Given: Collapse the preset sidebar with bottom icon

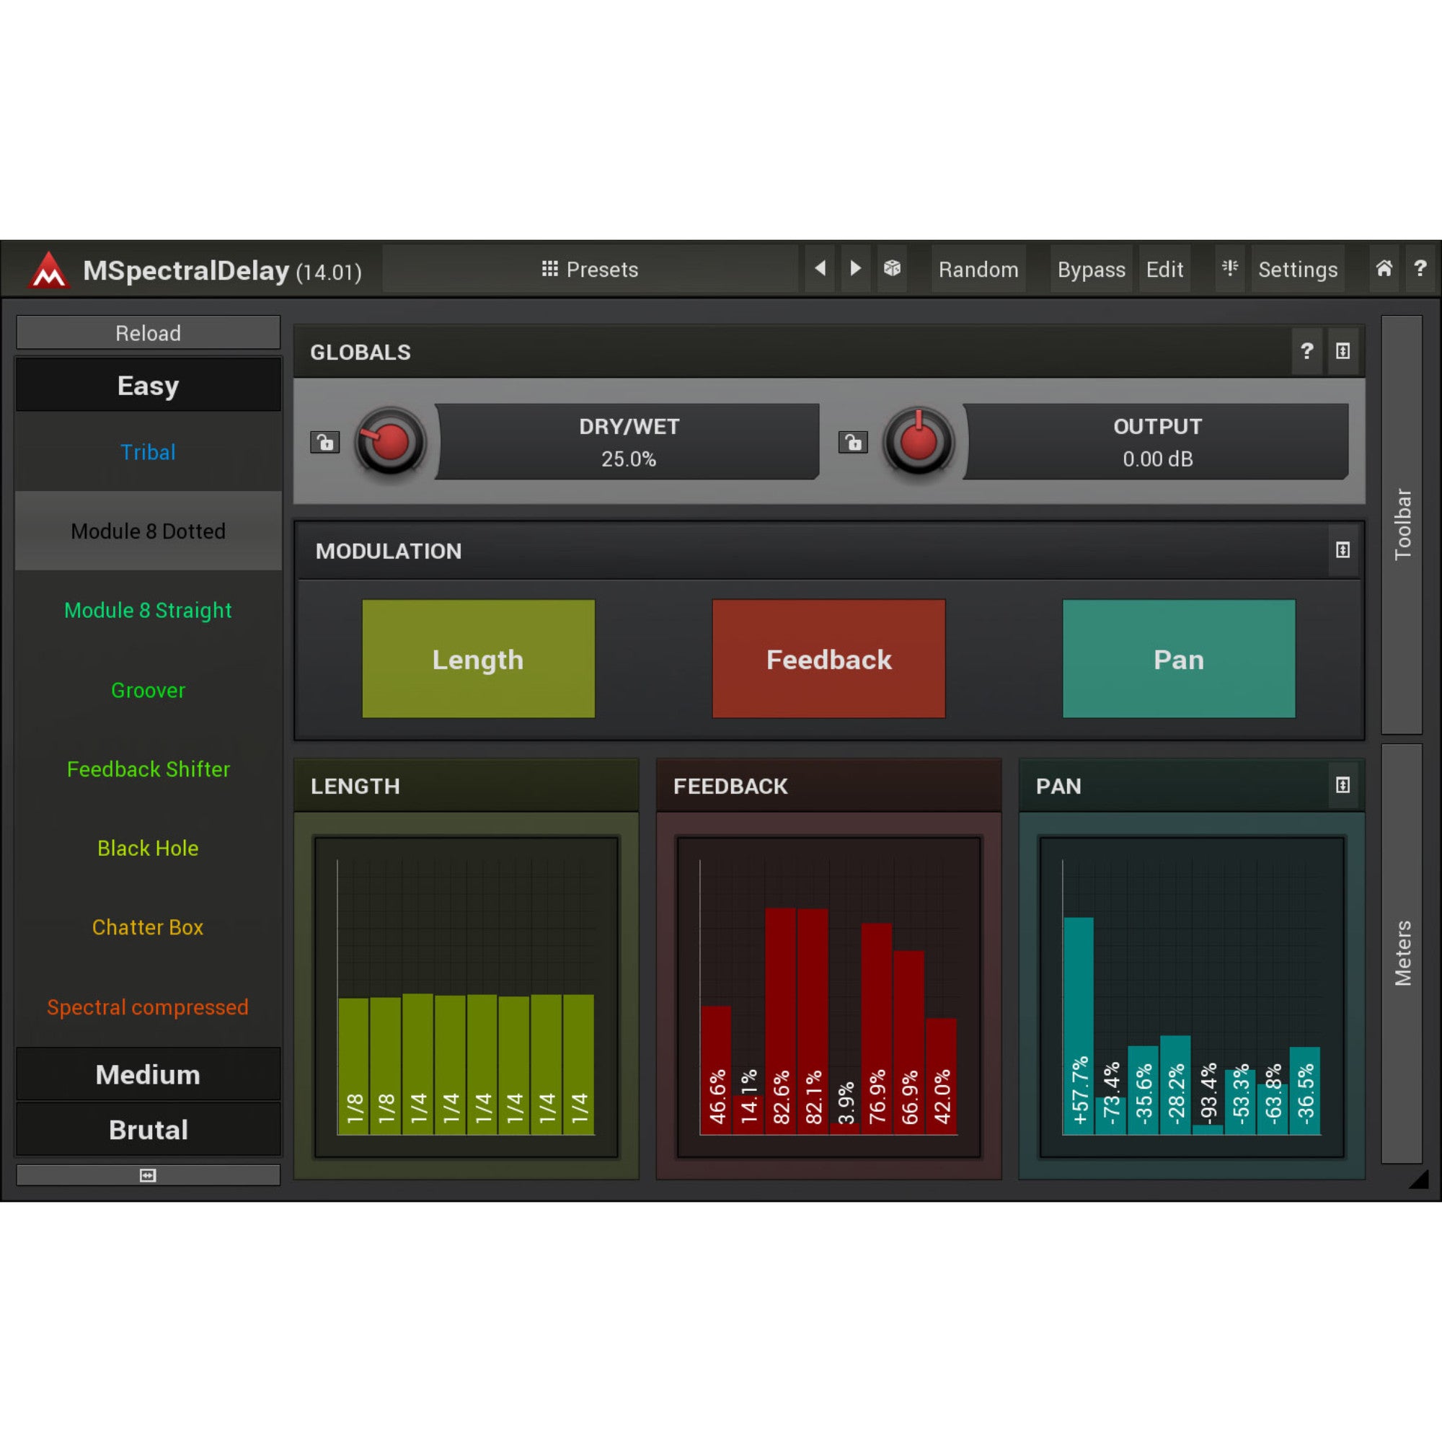Looking at the screenshot, I should point(148,1175).
